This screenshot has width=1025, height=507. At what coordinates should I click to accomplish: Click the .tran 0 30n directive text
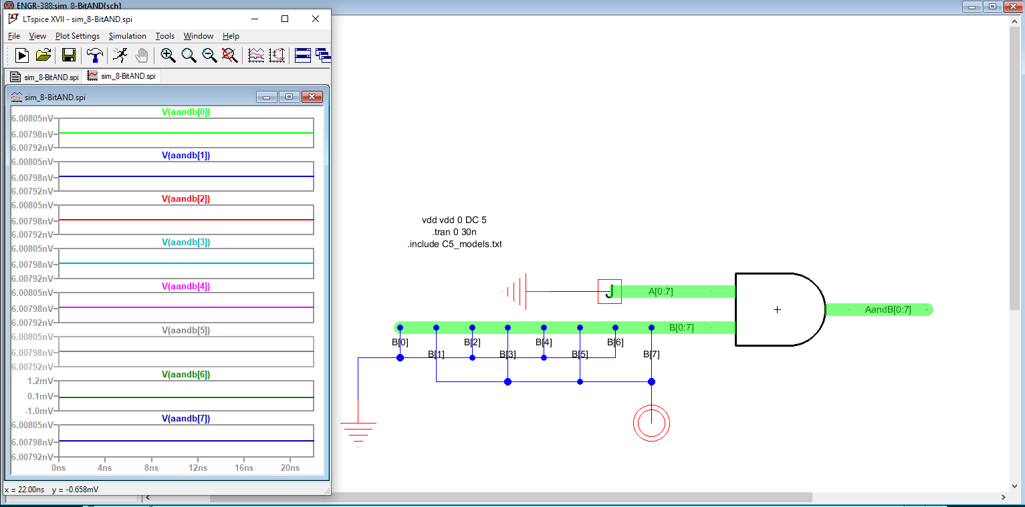(455, 232)
